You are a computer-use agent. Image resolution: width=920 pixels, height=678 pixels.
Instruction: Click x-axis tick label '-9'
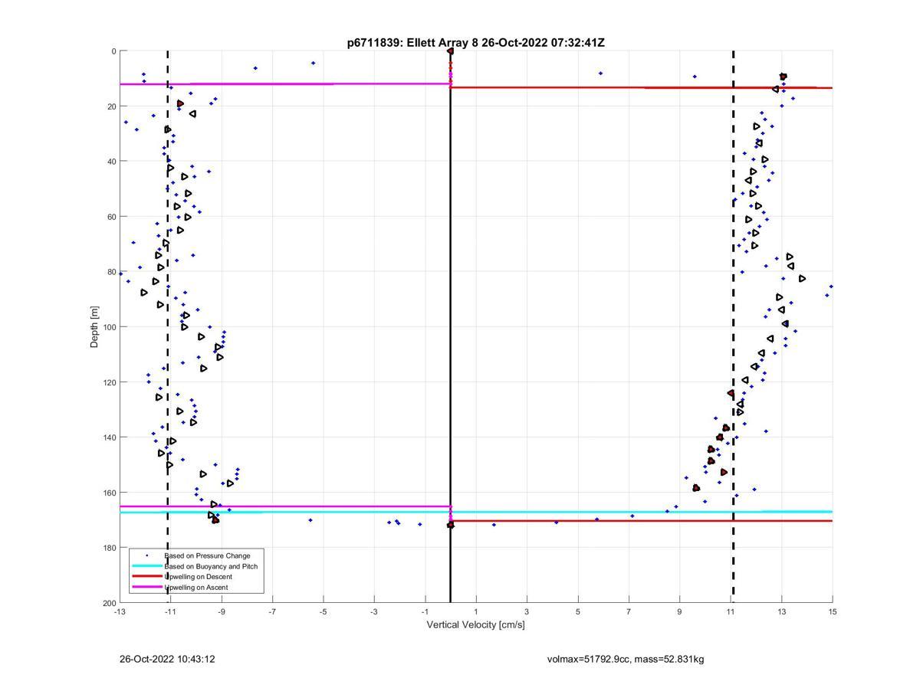222,612
